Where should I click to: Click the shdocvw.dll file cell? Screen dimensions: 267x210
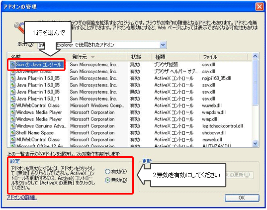214,133
